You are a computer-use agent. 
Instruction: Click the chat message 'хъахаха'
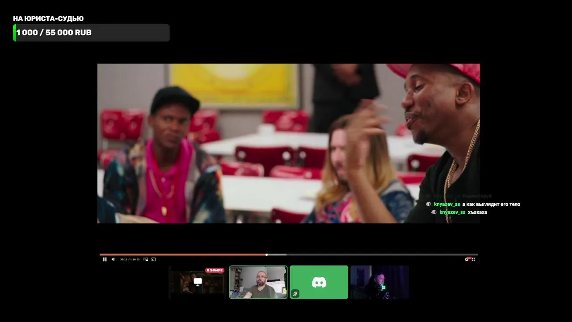click(x=477, y=212)
